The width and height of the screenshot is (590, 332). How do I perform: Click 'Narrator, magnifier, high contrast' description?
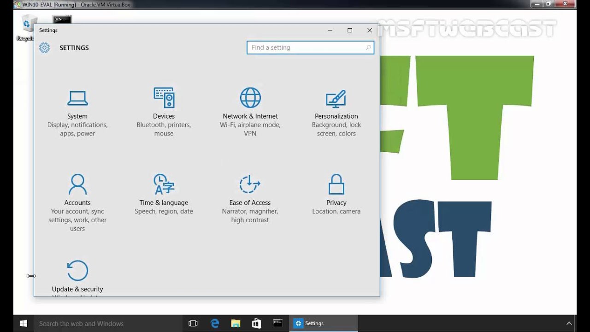click(250, 215)
